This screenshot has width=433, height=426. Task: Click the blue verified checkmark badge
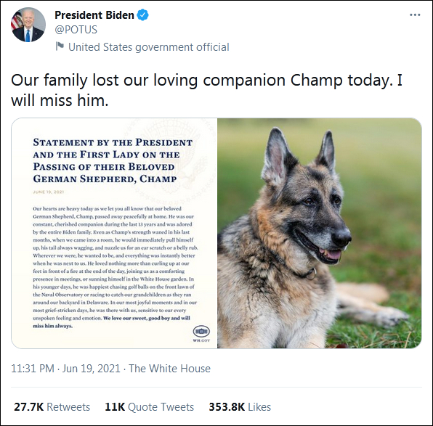143,15
